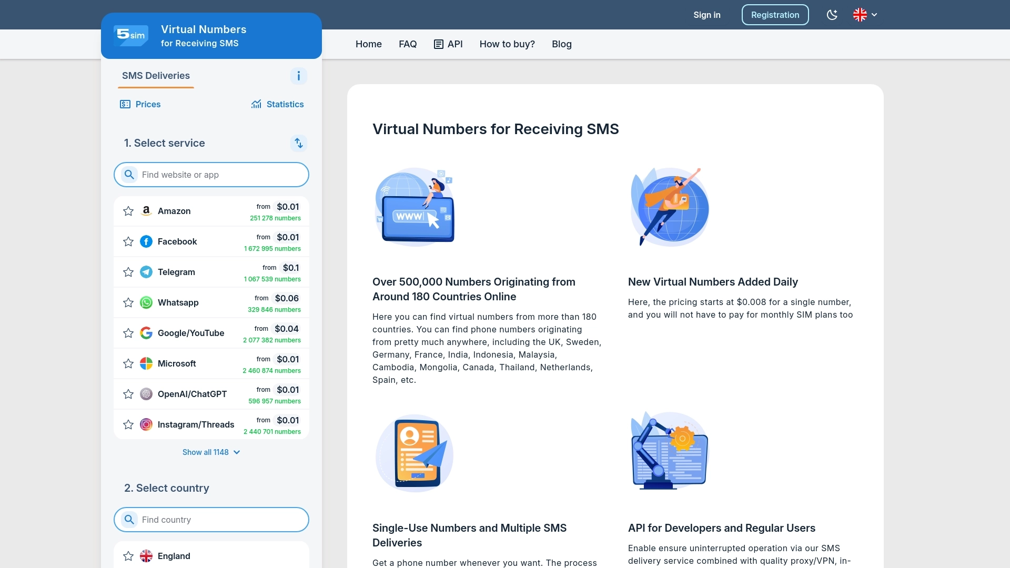The height and width of the screenshot is (568, 1010).
Task: Star the Instagram/Threads service
Action: pos(128,424)
